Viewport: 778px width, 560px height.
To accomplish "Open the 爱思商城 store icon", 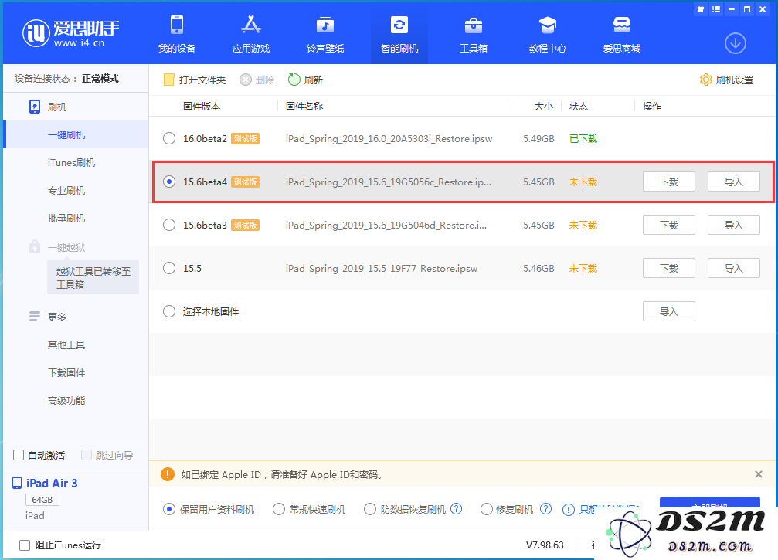I will tap(622, 25).
